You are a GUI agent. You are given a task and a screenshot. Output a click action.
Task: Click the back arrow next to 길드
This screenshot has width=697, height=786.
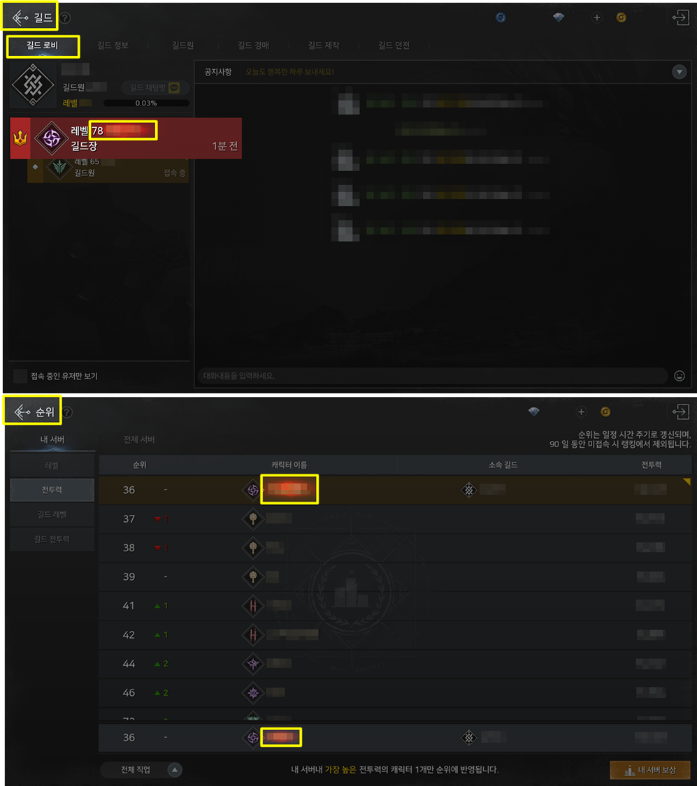coord(20,18)
